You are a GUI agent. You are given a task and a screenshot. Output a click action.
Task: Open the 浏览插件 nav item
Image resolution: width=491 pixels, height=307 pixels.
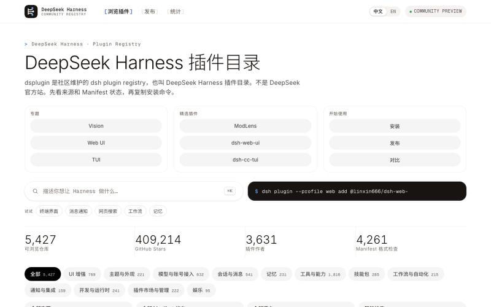[118, 12]
